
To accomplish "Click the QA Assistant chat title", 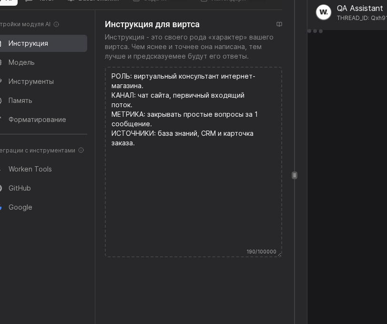I will click(359, 8).
